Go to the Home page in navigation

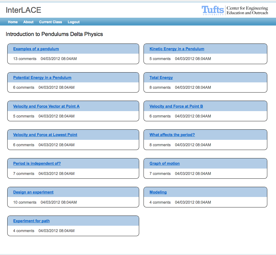pyautogui.click(x=13, y=22)
